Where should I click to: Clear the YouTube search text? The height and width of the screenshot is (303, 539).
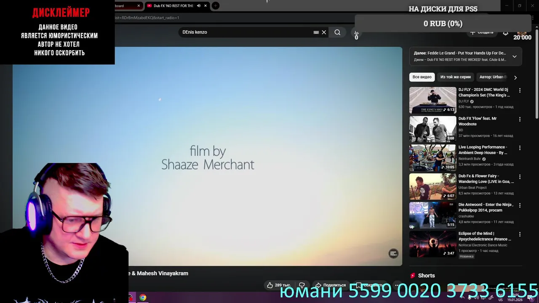click(x=324, y=32)
